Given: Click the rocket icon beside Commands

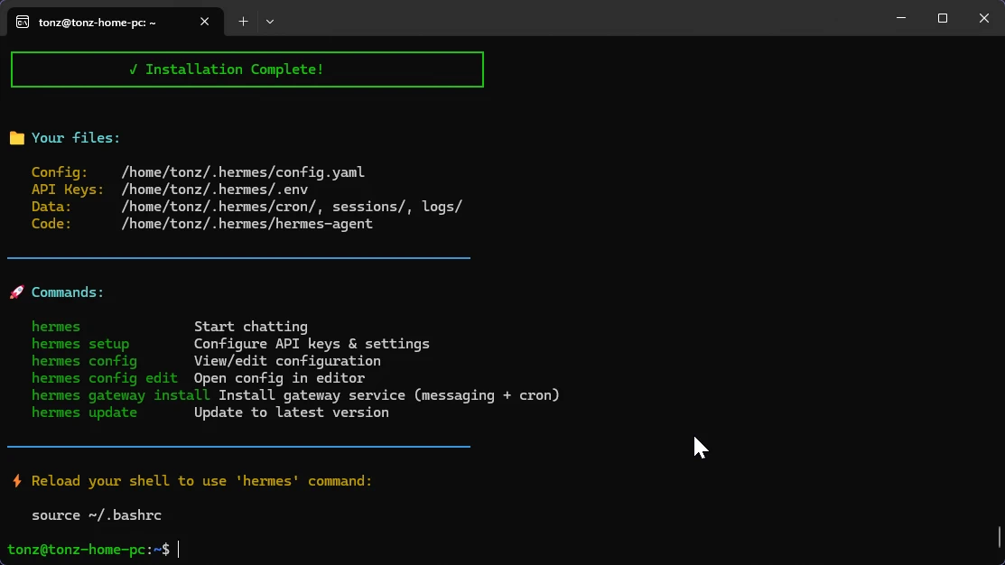Looking at the screenshot, I should pos(16,292).
